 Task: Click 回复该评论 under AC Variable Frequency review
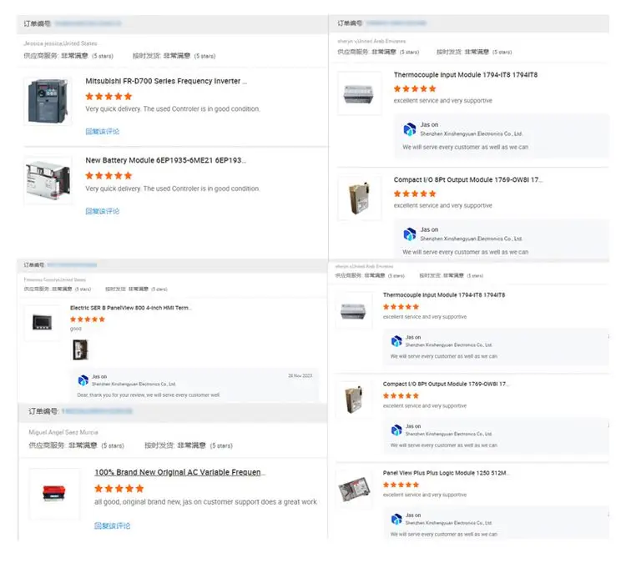[112, 525]
